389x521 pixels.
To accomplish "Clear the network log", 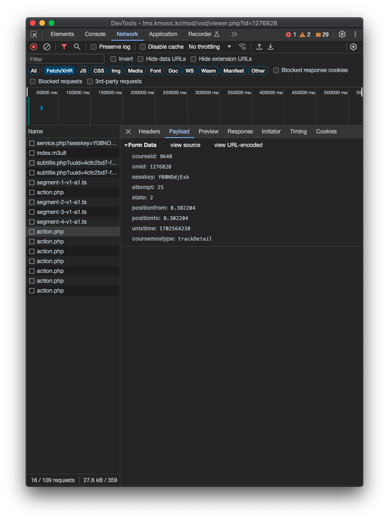I will 47,47.
